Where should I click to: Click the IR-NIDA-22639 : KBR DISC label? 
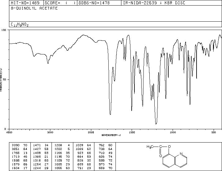154,3
